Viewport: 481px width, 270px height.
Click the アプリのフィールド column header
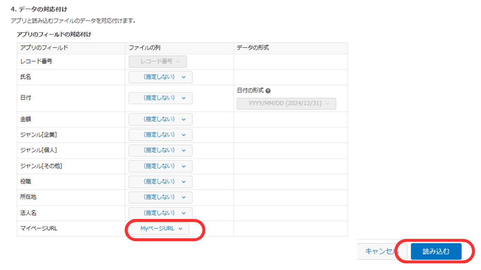click(x=44, y=48)
